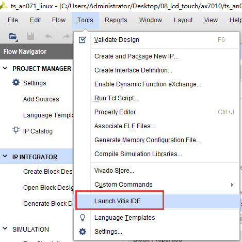Select Generate Memory Configuration File... entry
Viewport: 242px width, 242px height.
148,140
